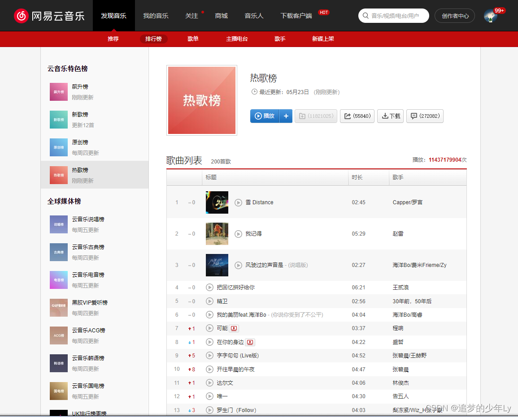This screenshot has width=518, height=417.
Task: Play the 在你的身边 song
Action: click(x=209, y=342)
